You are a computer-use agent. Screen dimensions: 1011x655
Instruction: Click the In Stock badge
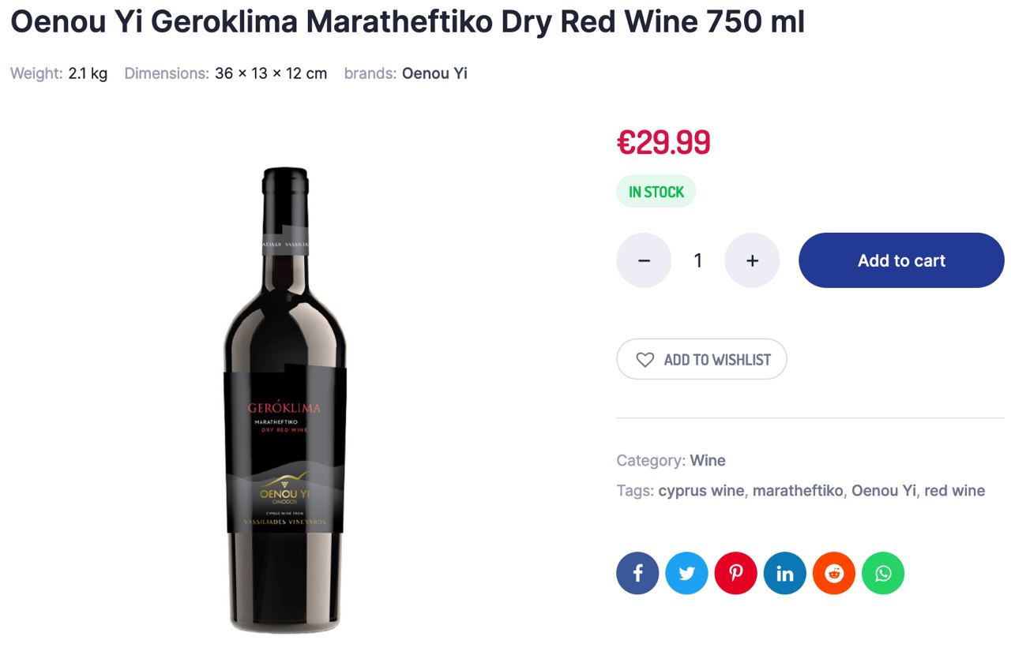pos(656,192)
